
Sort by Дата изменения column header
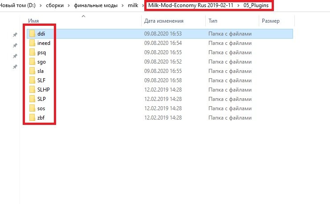(x=164, y=21)
